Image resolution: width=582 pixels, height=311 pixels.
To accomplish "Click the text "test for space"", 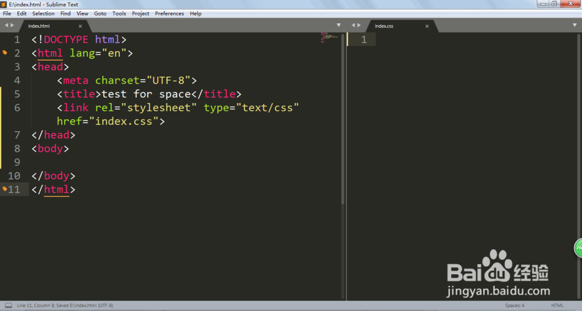I will 146,94.
